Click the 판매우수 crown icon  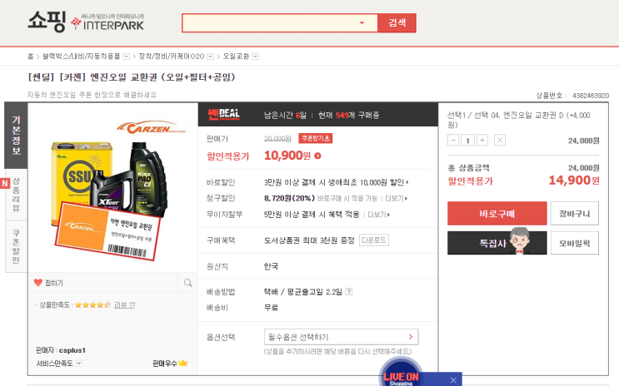(182, 364)
